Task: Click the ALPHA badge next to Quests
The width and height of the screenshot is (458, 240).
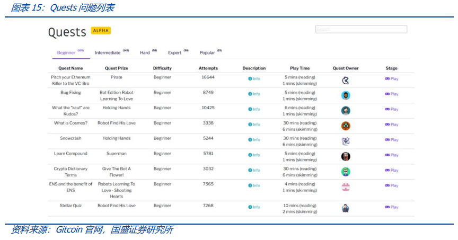Action: [x=101, y=30]
